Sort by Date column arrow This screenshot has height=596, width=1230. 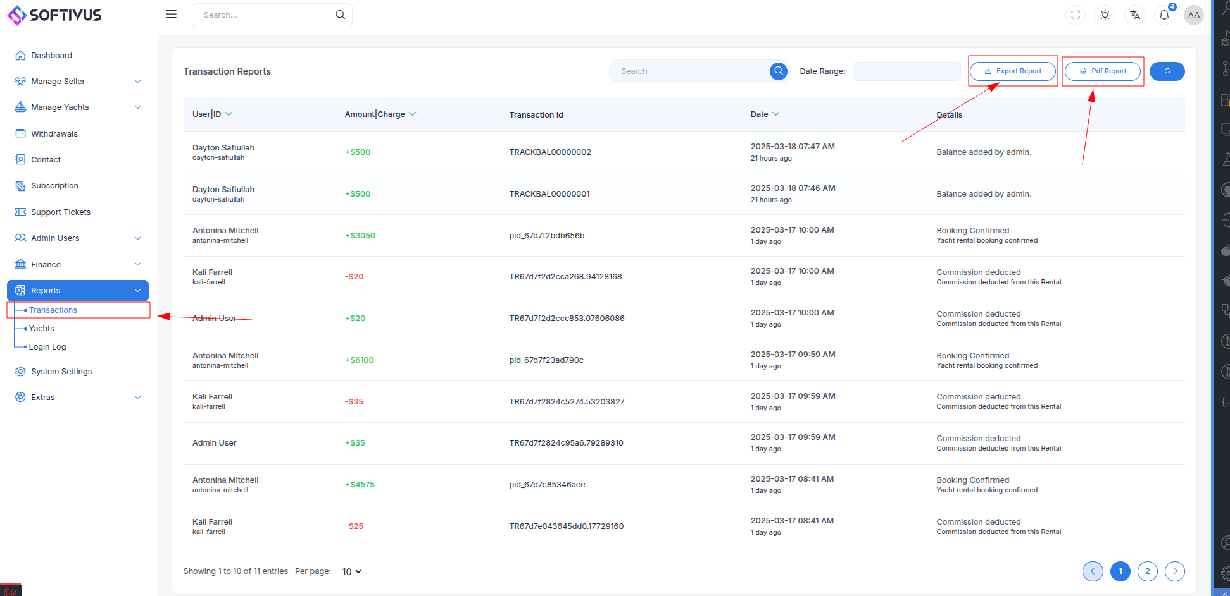click(775, 114)
